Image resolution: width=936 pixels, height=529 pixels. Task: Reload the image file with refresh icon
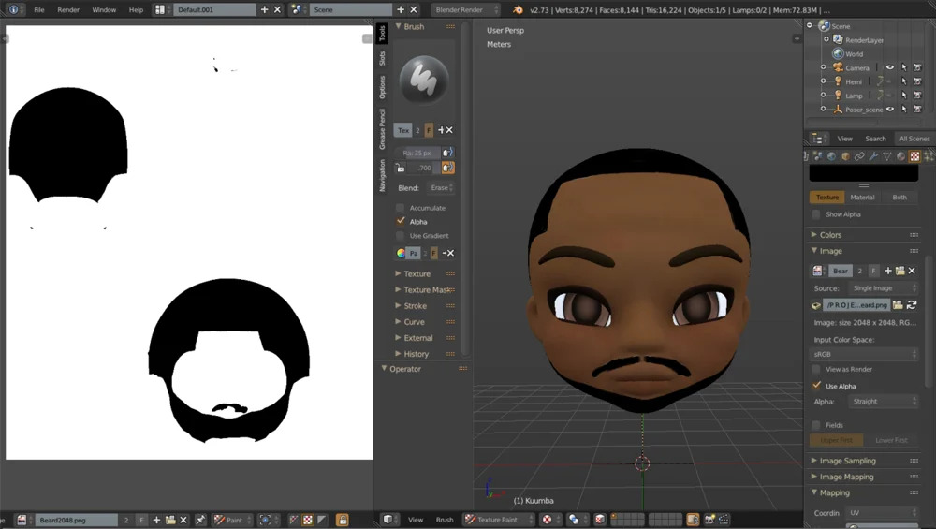coord(912,305)
